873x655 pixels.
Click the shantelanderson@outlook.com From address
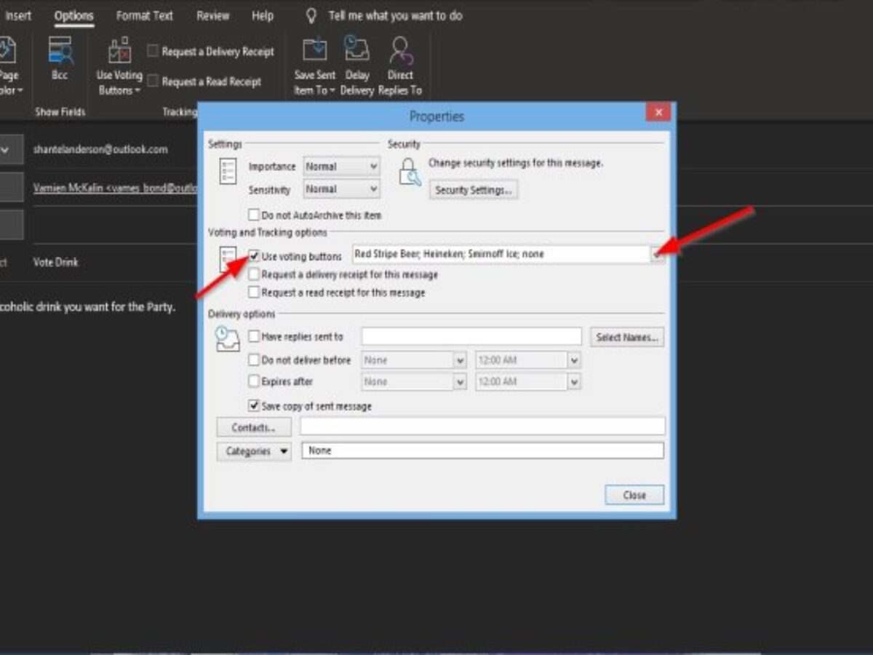tap(100, 149)
